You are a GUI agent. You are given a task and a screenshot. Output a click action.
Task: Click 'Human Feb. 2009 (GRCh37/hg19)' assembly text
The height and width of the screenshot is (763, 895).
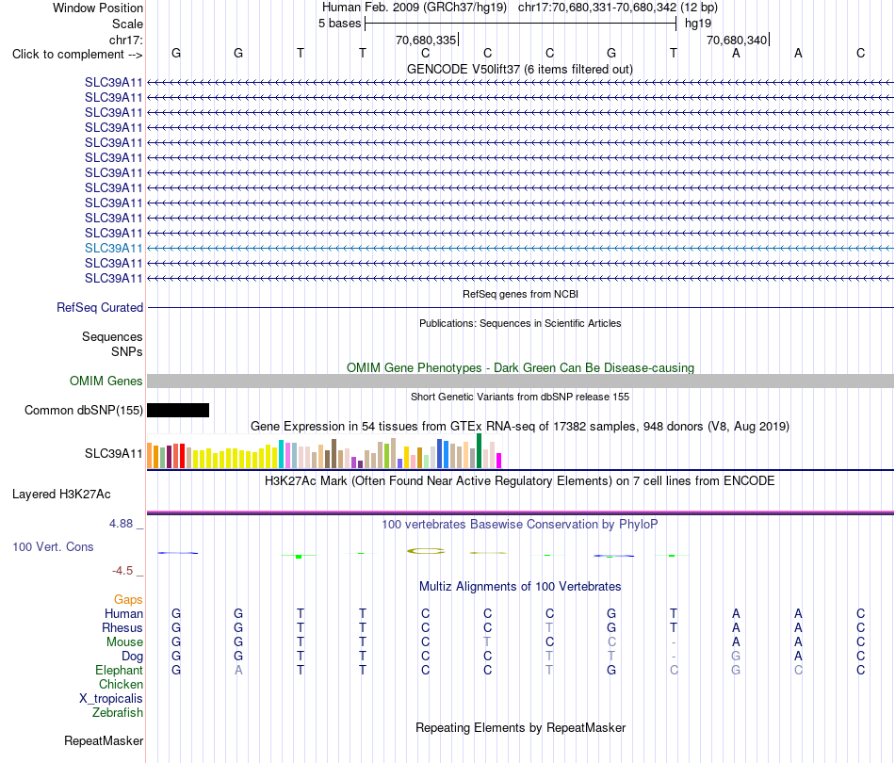415,8
